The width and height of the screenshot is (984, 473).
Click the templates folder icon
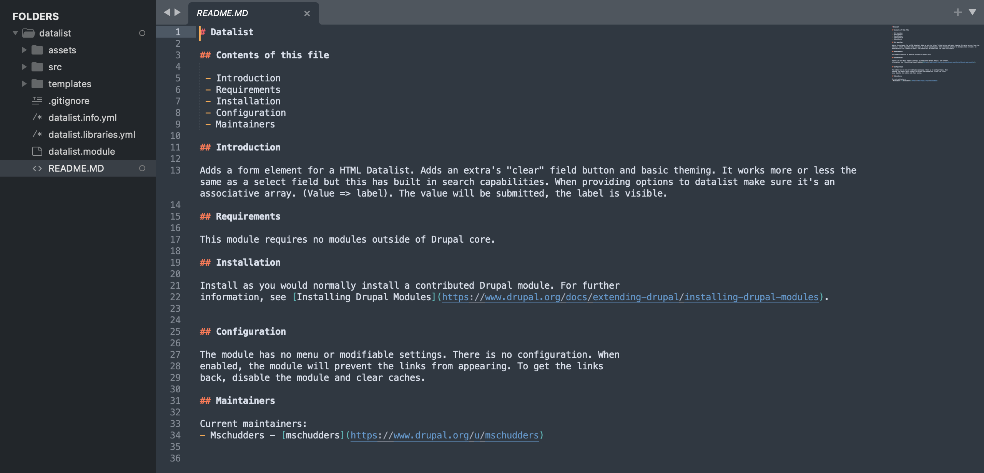37,84
